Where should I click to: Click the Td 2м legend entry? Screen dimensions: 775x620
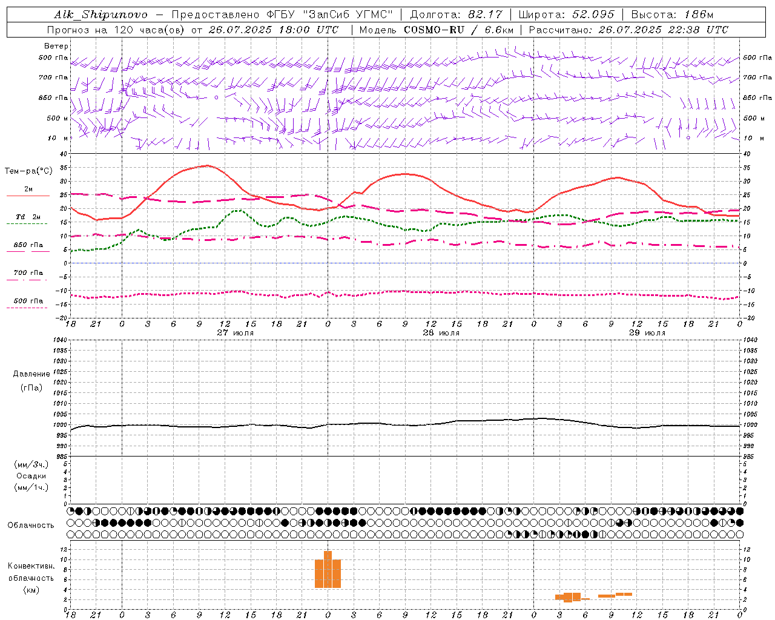[x=28, y=217]
